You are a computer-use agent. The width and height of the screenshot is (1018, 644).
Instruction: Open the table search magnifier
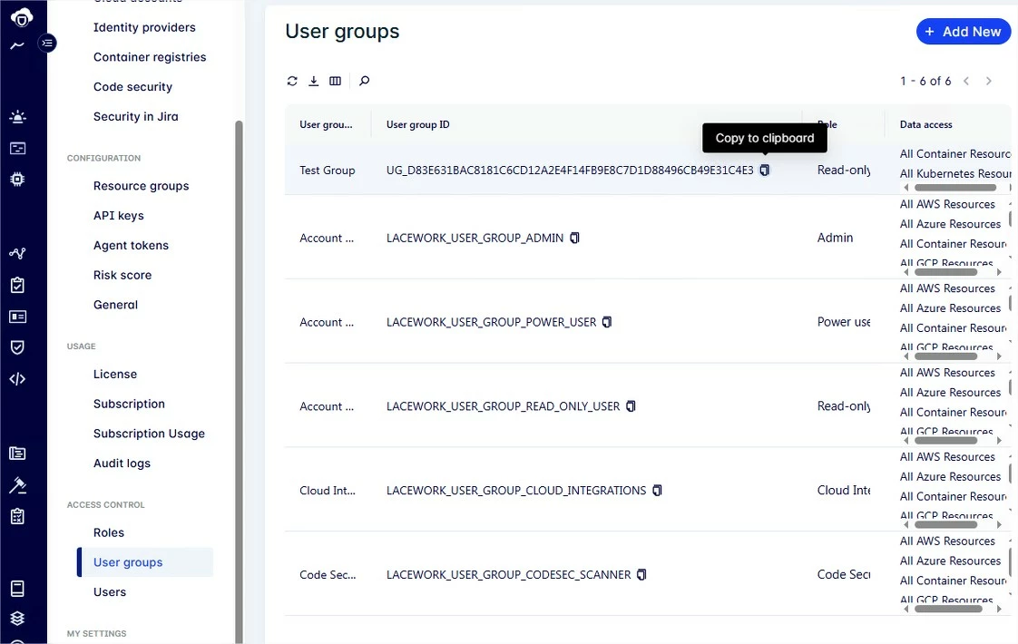tap(364, 81)
